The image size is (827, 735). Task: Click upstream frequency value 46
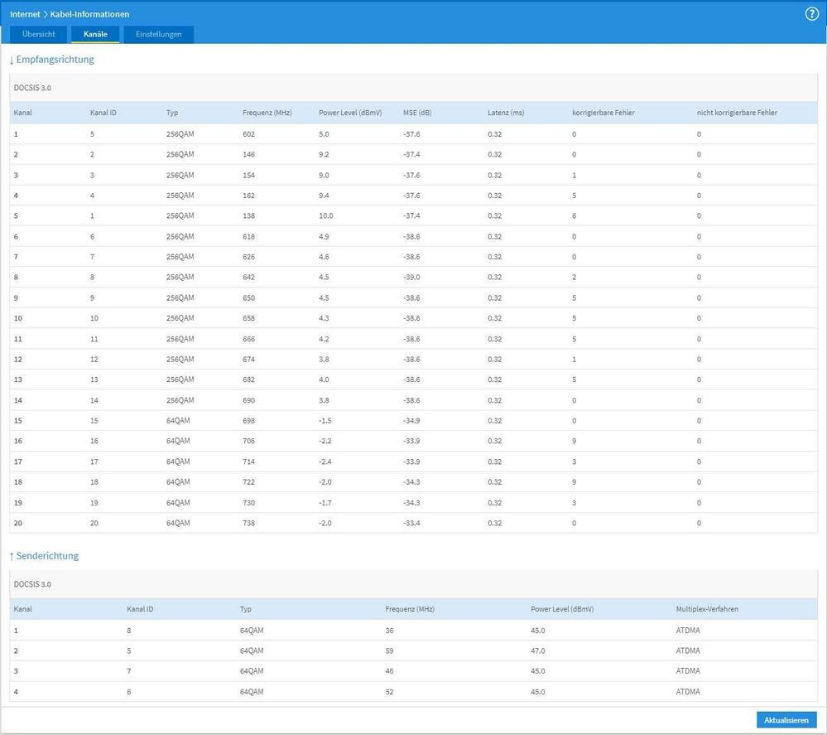coord(389,671)
